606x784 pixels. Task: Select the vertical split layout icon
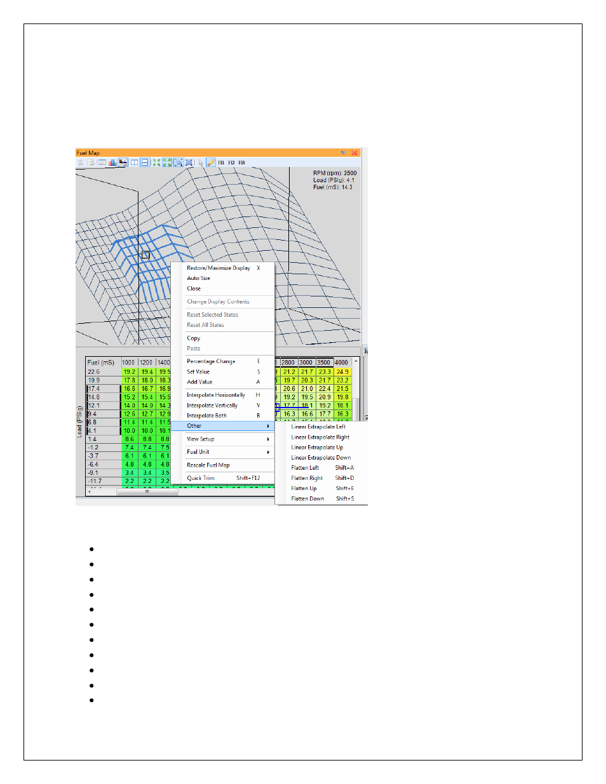point(135,163)
